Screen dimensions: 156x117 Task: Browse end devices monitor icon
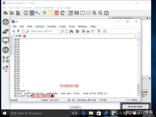[6, 41]
